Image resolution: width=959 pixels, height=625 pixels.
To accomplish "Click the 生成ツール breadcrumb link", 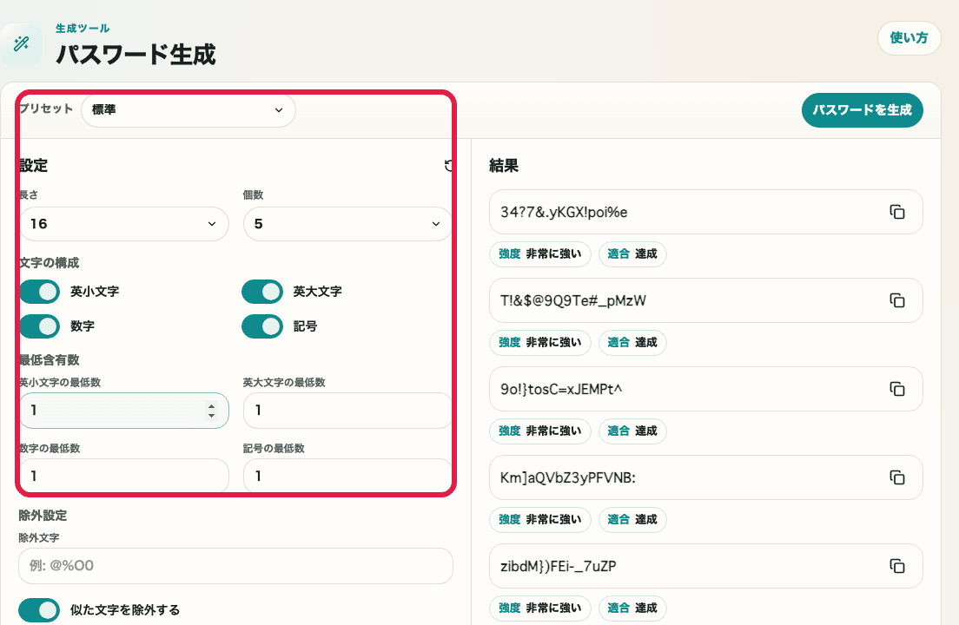I will (x=82, y=27).
